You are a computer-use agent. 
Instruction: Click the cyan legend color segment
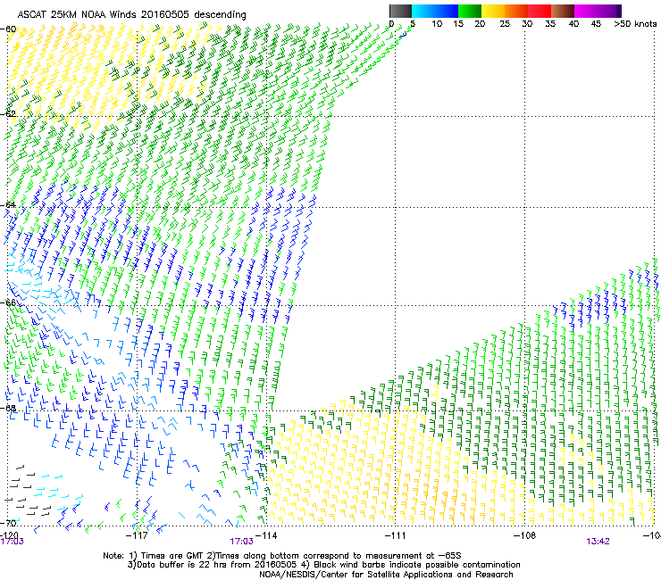423,11
